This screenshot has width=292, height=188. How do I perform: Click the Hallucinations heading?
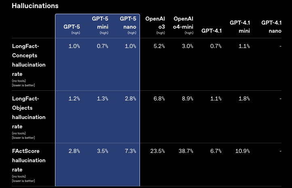[x=35, y=6]
